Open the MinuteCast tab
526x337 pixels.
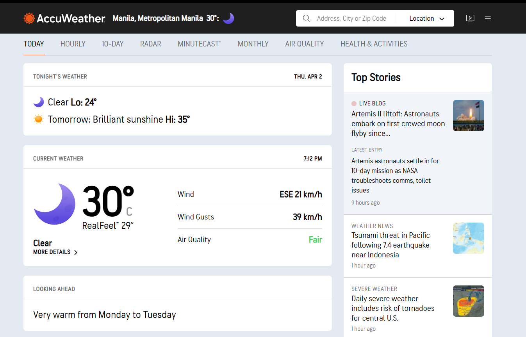tap(199, 44)
